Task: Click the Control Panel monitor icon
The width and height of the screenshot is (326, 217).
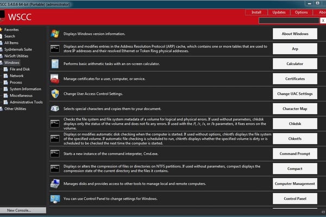Action: [x=55, y=199]
